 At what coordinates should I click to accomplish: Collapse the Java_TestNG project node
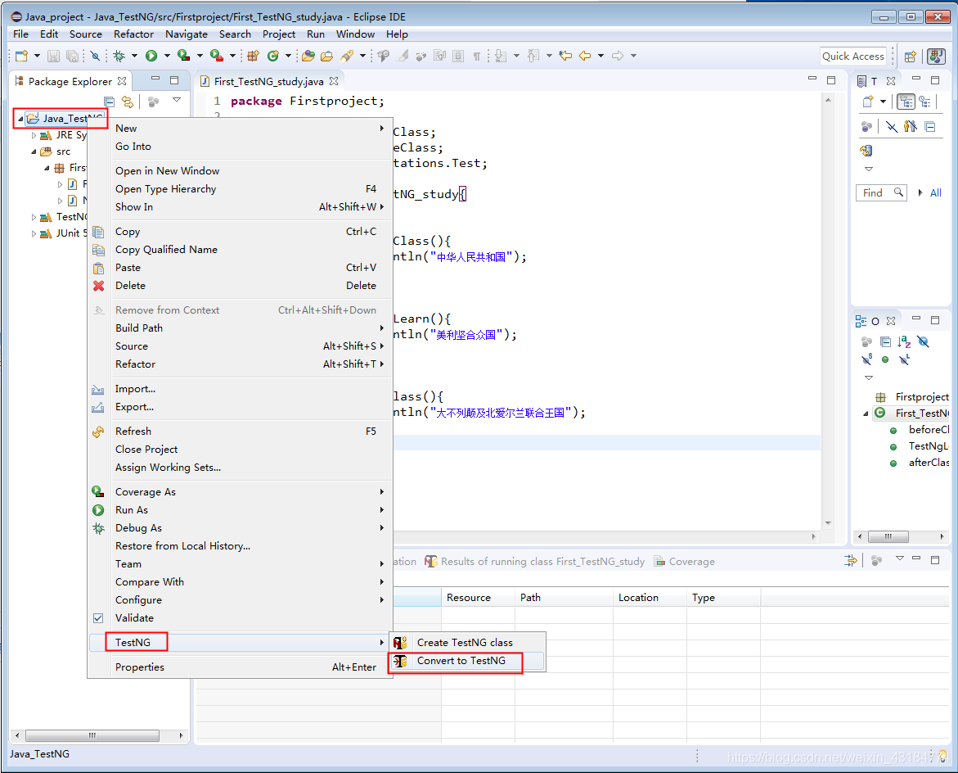[x=20, y=119]
